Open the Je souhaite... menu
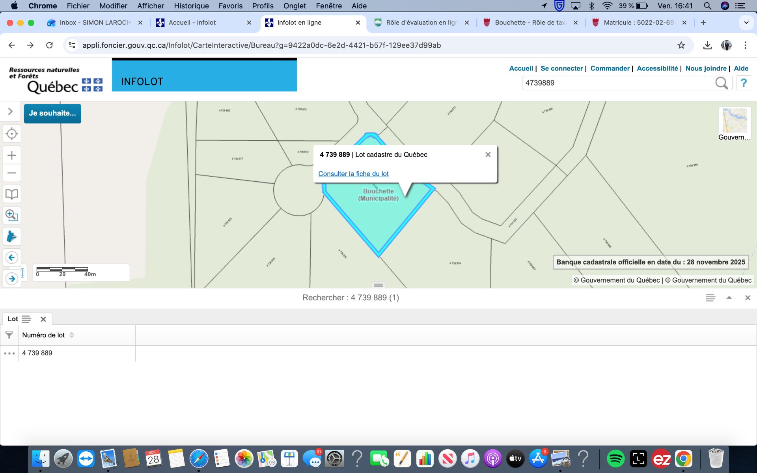The image size is (757, 473). pos(52,114)
